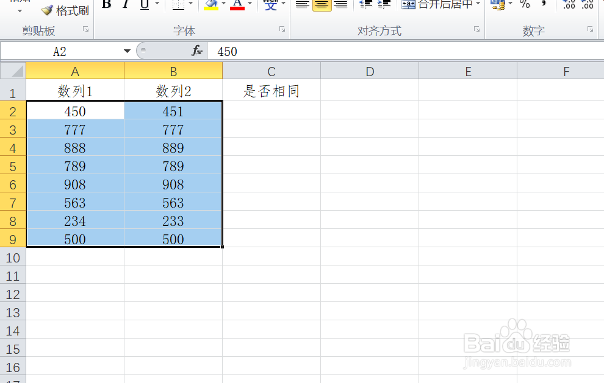Apply accounting number format icon

pyautogui.click(x=498, y=5)
